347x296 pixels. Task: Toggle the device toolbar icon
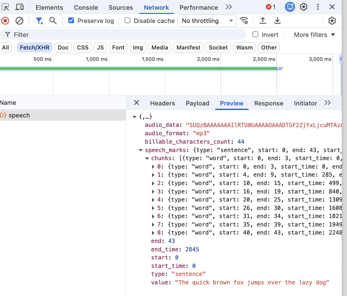[19, 7]
